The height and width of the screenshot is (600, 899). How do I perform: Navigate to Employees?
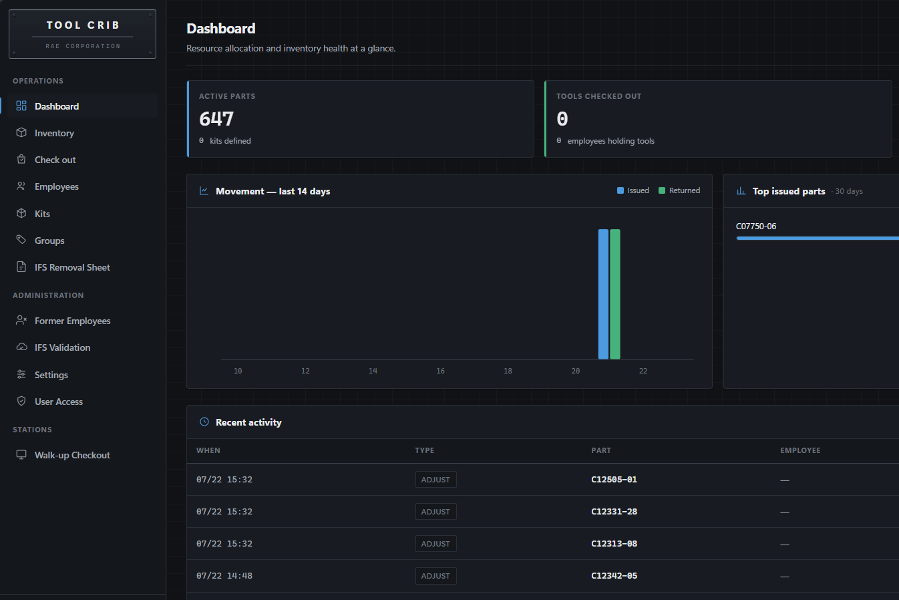coord(83,186)
